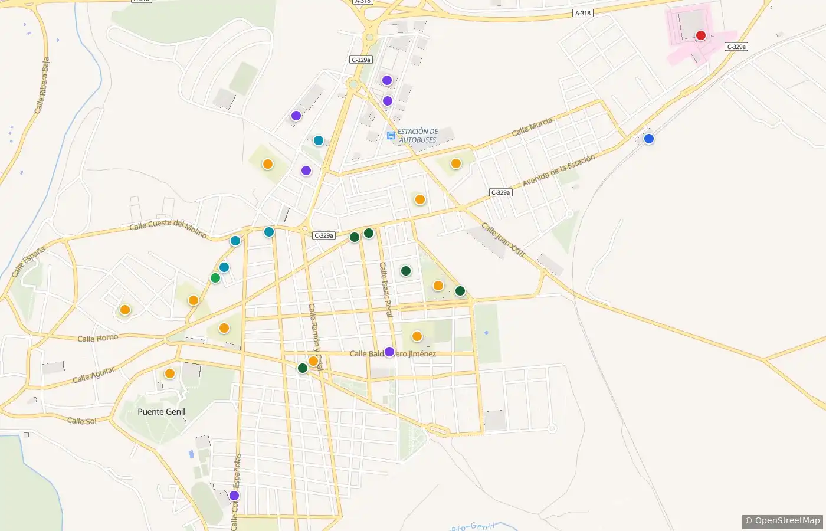Click the orange marker below Calle Murcia label
Viewport: 826px width, 531px height.
coord(456,163)
